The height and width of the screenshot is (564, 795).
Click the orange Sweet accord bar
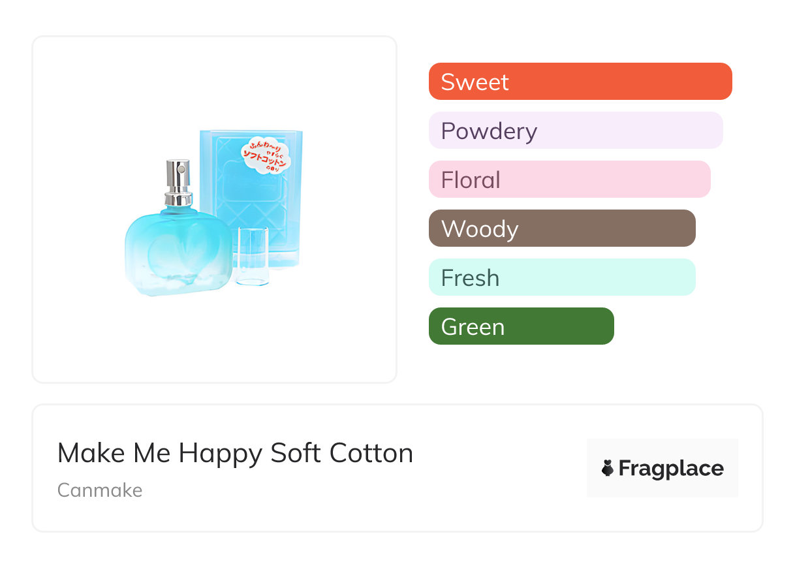580,82
